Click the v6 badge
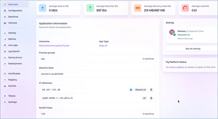 click(144, 98)
